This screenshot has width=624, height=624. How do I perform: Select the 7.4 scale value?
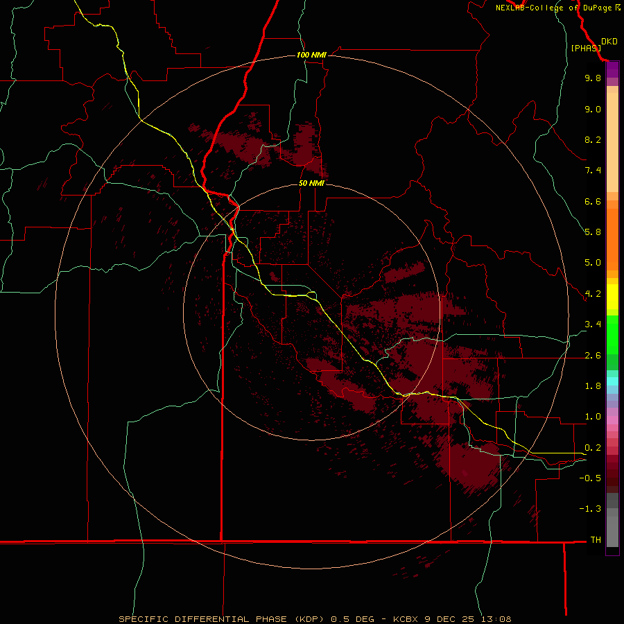point(593,171)
